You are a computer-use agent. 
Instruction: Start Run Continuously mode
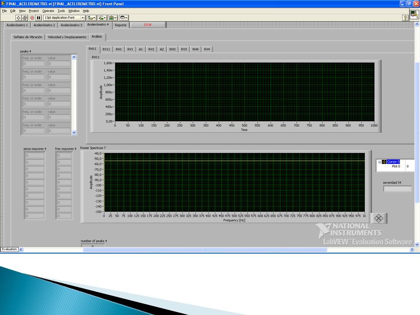(24, 18)
